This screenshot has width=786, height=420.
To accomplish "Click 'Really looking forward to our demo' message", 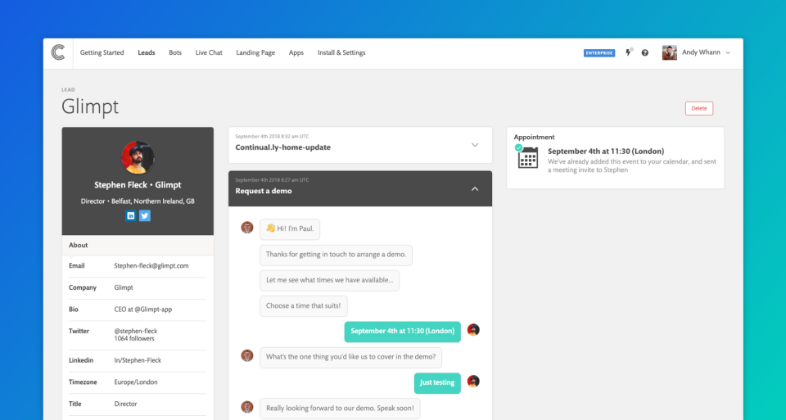I will [340, 409].
